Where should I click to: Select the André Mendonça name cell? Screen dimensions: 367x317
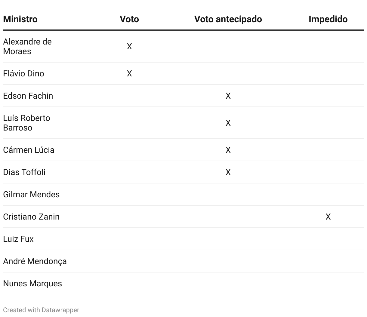click(x=35, y=261)
